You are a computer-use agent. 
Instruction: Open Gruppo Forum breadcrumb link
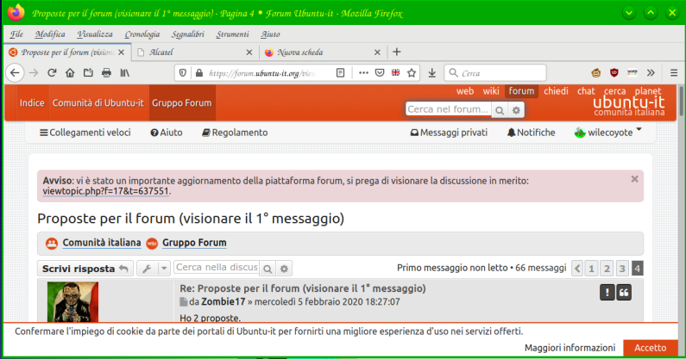pos(194,243)
